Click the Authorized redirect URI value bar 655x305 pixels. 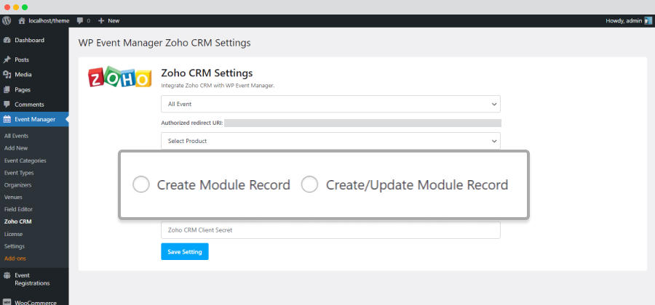coord(362,123)
